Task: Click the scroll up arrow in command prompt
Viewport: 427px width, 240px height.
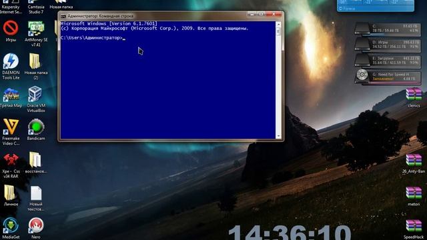Action: pos(278,24)
